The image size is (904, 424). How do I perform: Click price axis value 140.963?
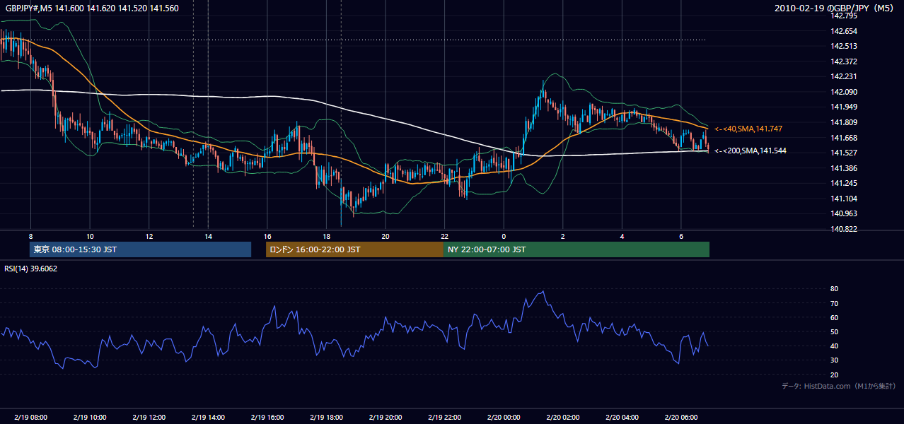[x=843, y=213]
